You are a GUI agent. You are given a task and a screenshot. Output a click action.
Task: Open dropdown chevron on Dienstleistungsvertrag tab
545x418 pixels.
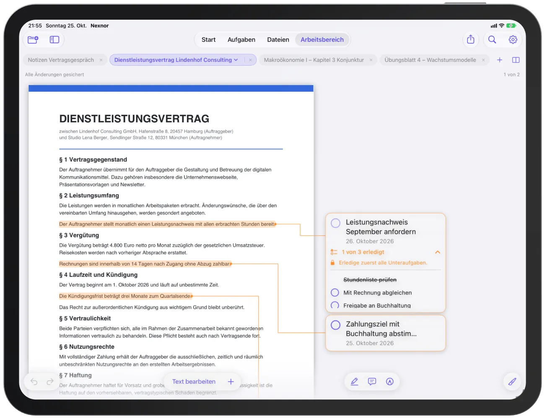(x=236, y=60)
